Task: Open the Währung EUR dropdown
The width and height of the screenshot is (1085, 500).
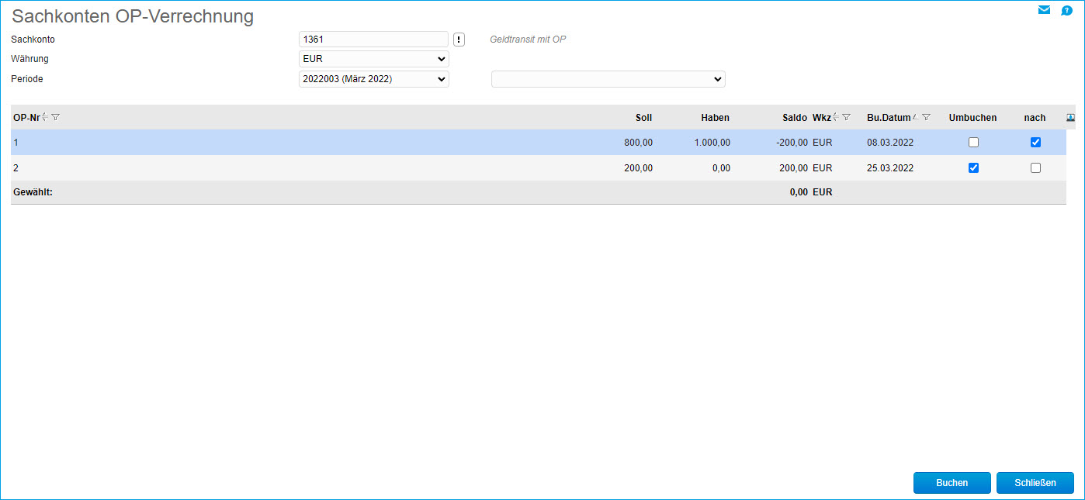Action: click(373, 59)
